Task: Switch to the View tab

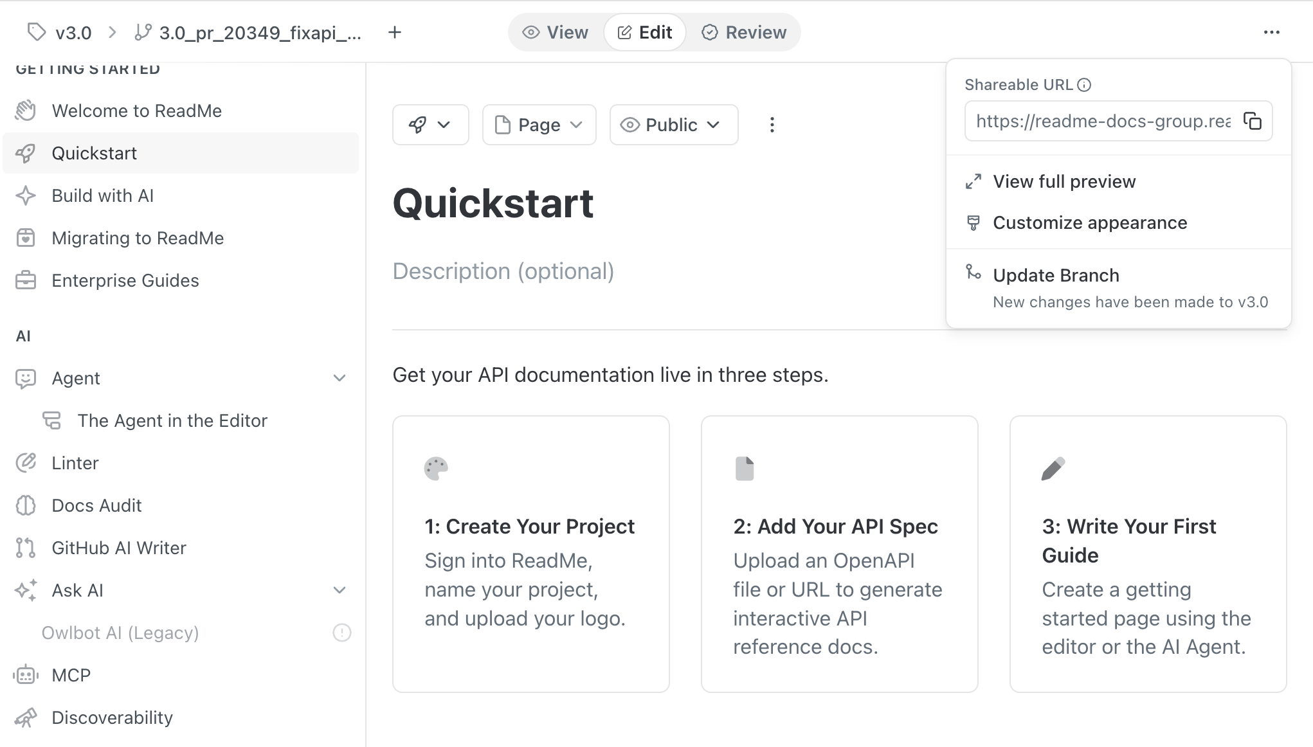Action: (556, 32)
